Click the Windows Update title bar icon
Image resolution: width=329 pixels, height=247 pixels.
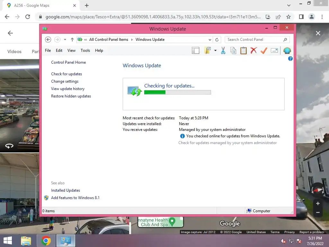click(45, 29)
